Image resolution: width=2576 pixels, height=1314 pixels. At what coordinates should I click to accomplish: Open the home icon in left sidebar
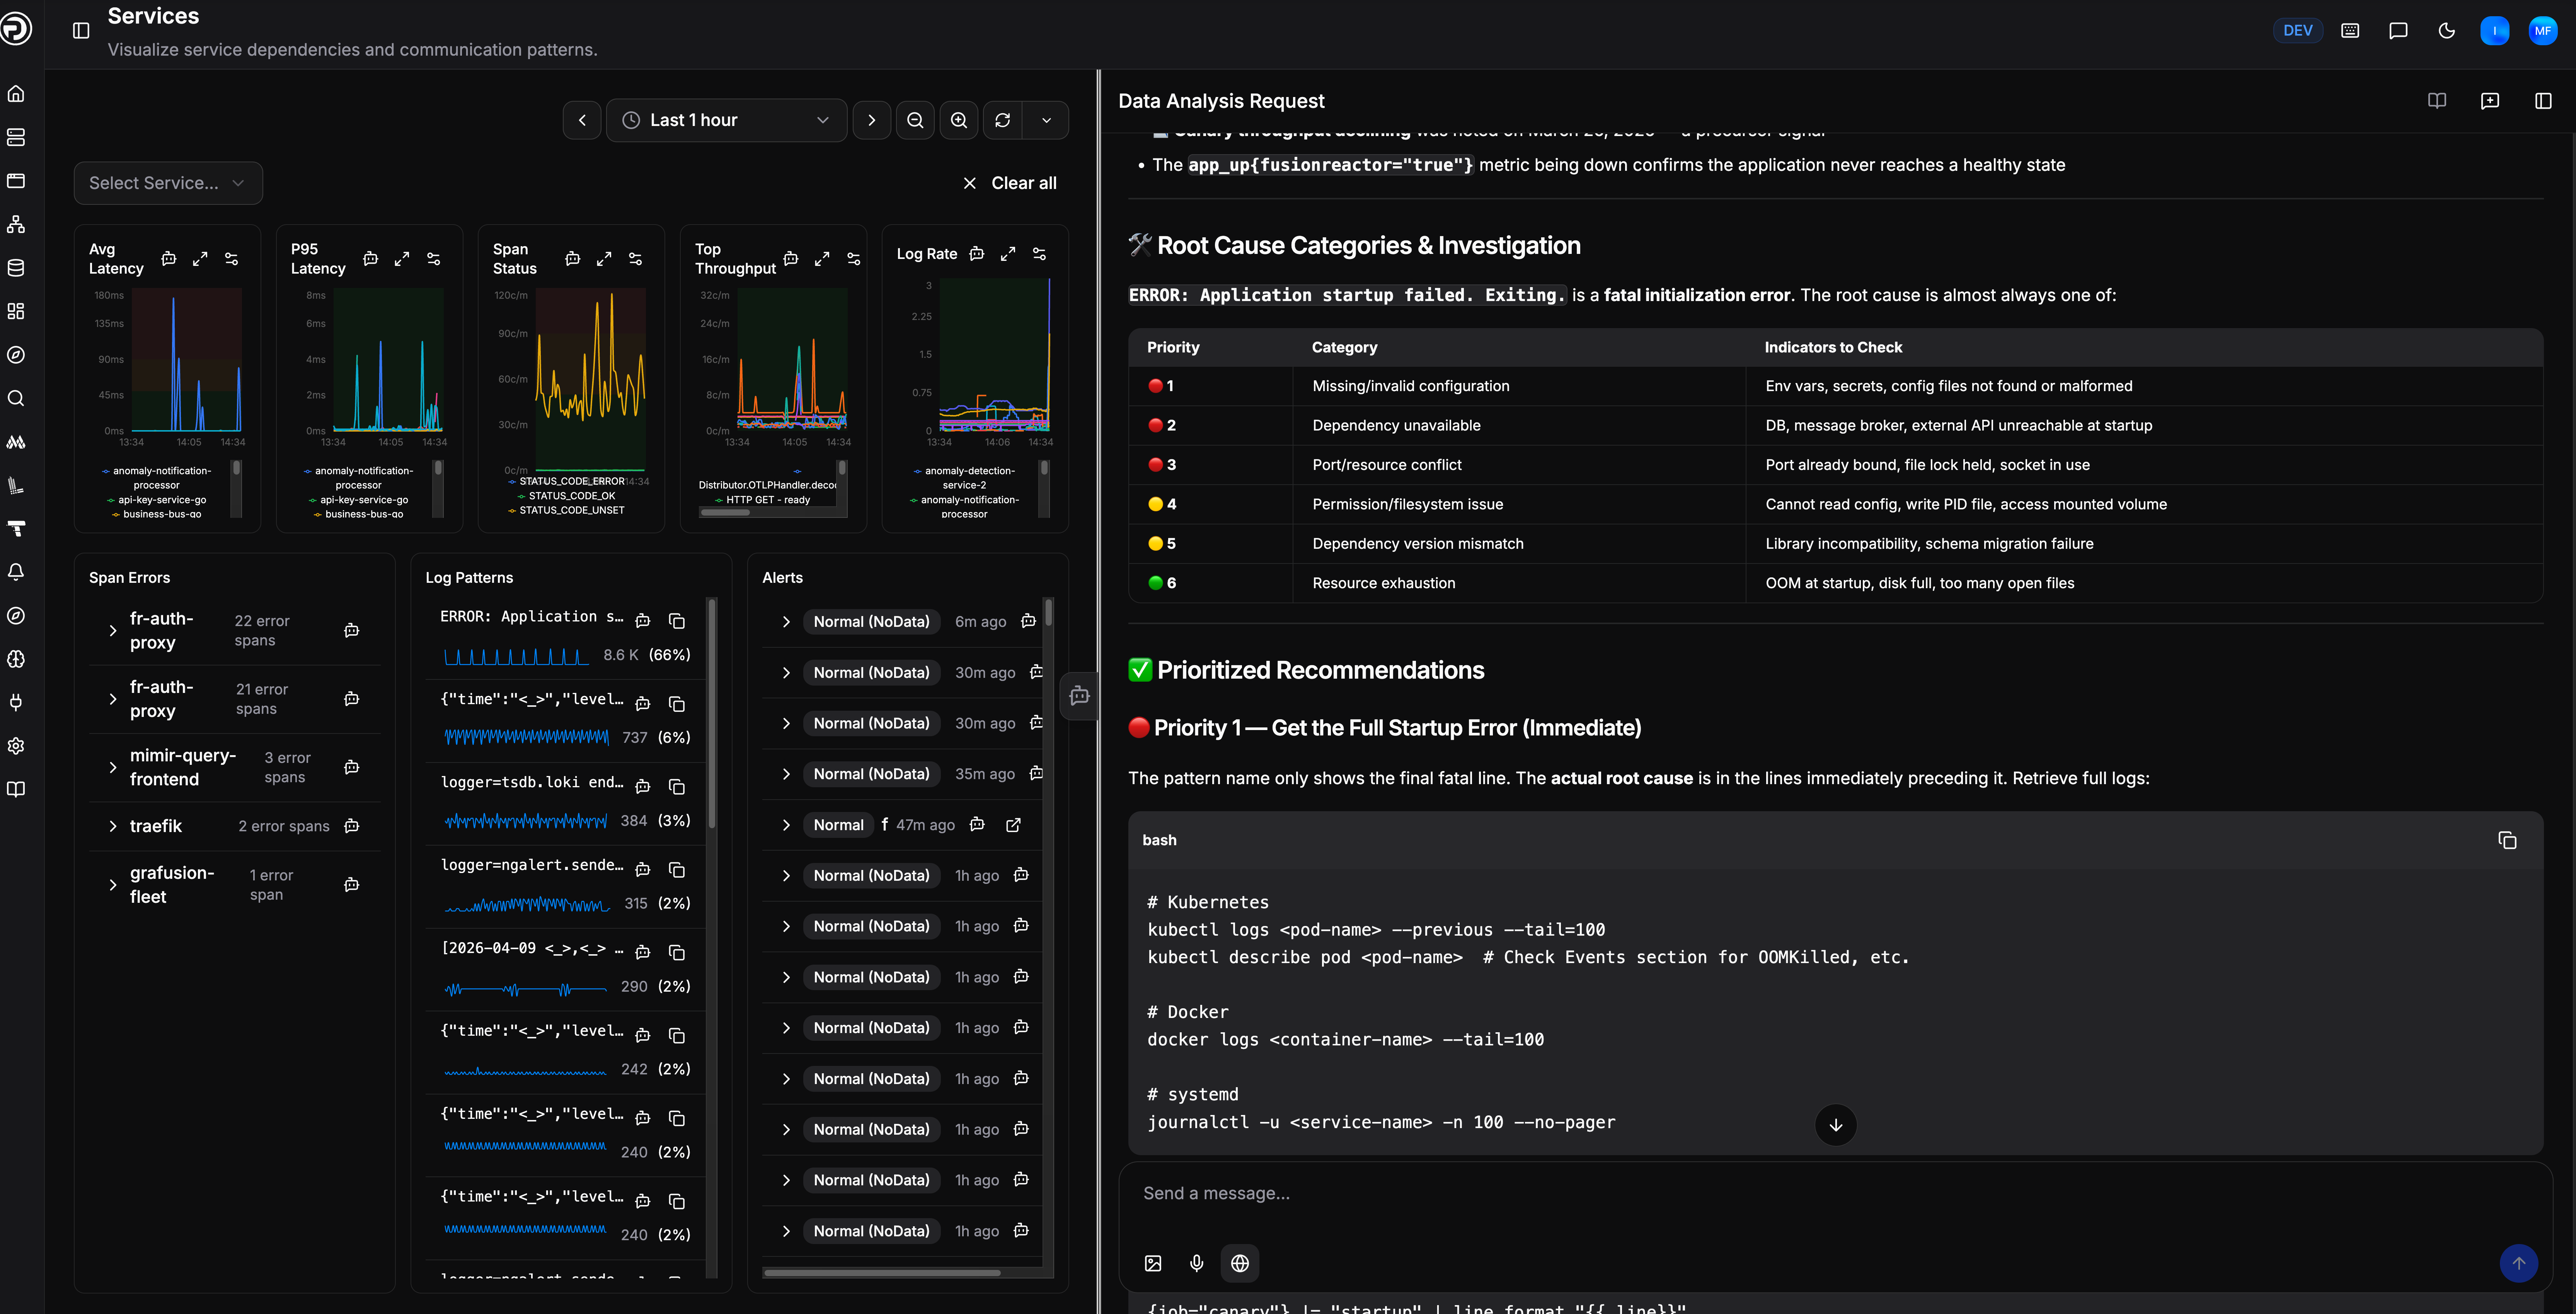click(x=16, y=94)
